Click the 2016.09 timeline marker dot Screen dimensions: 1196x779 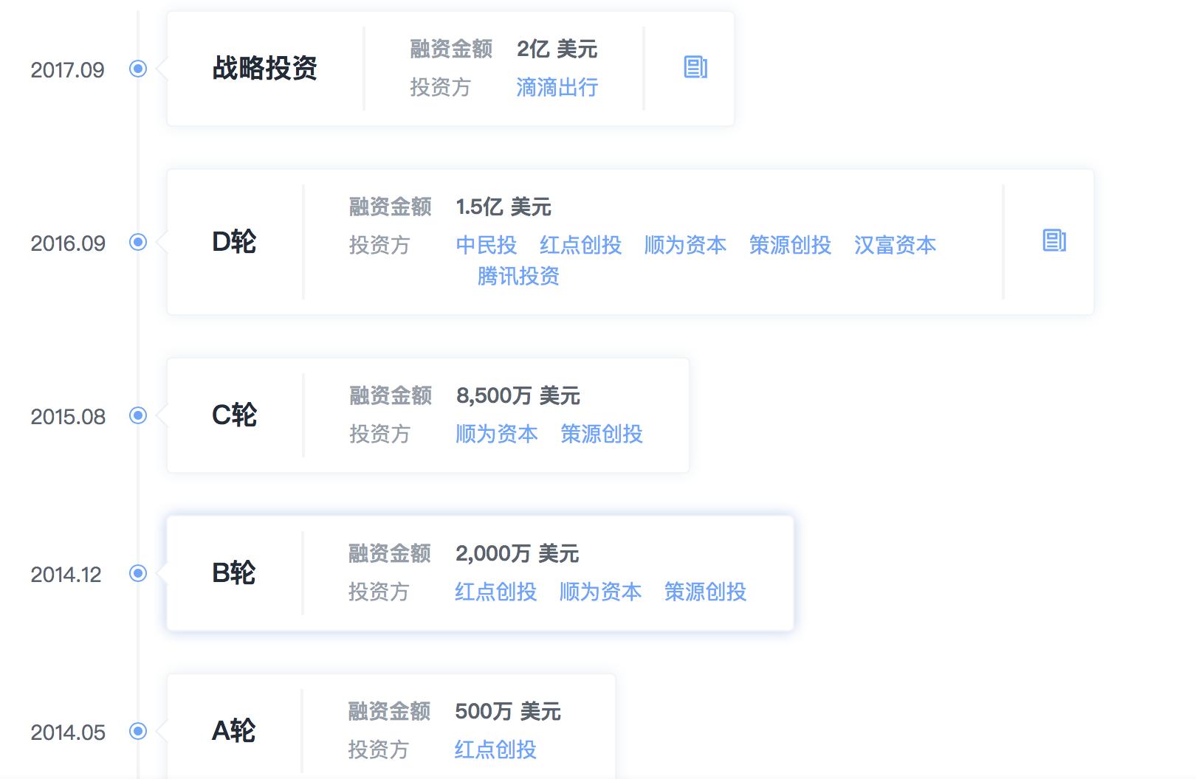(x=138, y=242)
